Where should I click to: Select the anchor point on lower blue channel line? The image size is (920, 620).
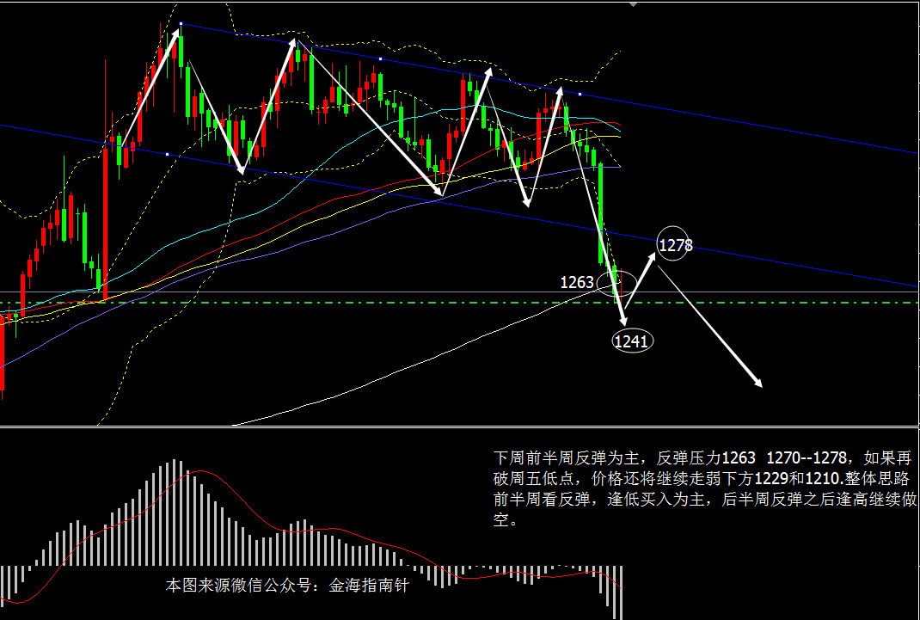tap(166, 154)
